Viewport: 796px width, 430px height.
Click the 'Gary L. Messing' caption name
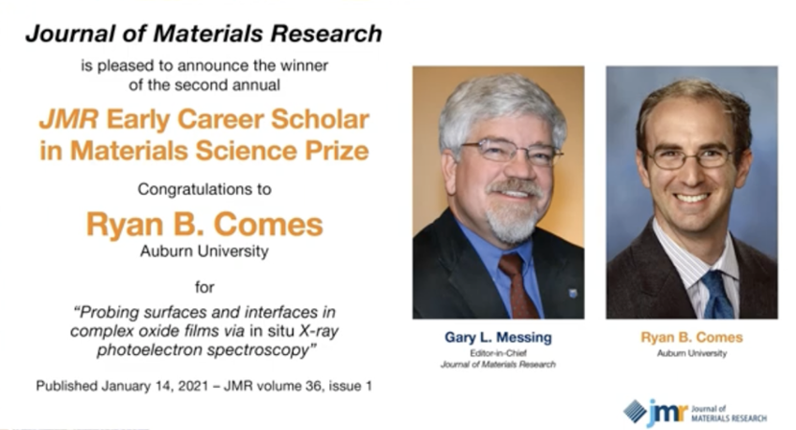point(497,337)
